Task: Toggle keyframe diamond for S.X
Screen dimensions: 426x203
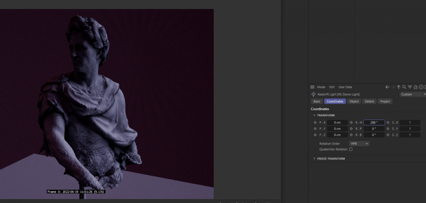Action: pyautogui.click(x=388, y=123)
